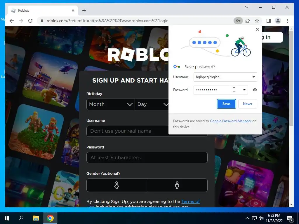Screen dimensions: 299x224
Task: Minimize the Chrome window
Action: (x=260, y=7)
